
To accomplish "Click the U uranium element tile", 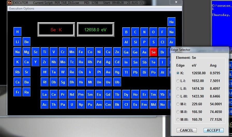I will tap(72, 104).
